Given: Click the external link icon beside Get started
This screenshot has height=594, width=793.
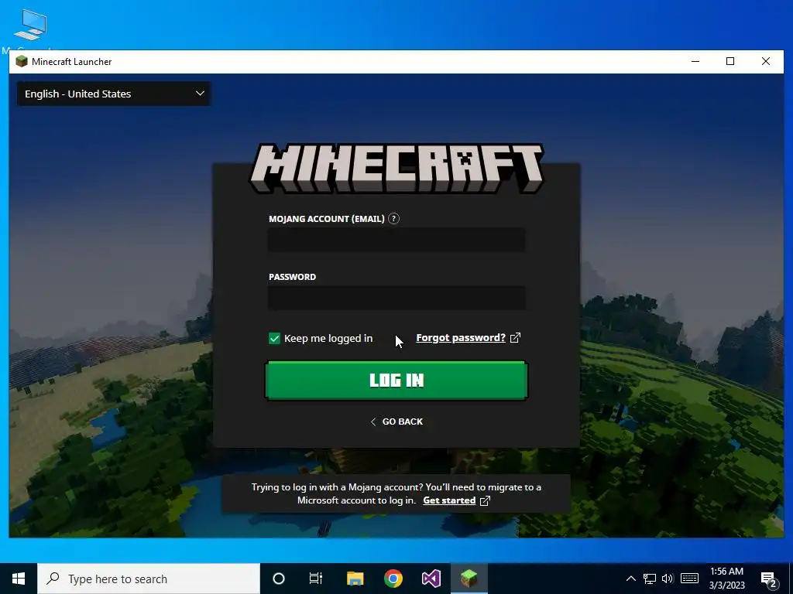Looking at the screenshot, I should coord(485,500).
